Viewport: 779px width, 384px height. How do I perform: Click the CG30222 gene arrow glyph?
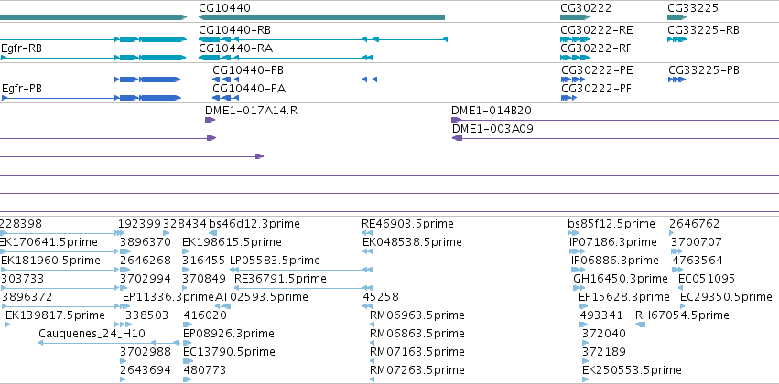click(575, 17)
